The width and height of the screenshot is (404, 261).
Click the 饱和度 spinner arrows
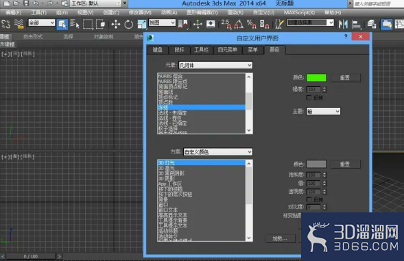[324, 175]
